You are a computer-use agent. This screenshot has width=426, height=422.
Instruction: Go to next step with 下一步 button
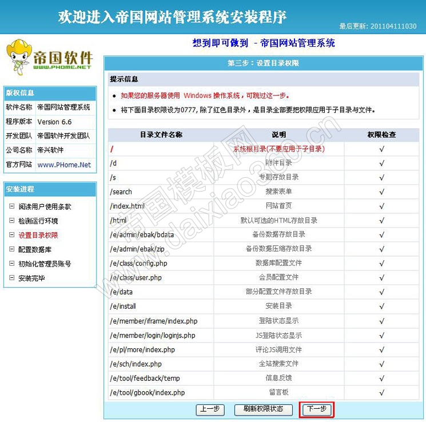pos(316,409)
